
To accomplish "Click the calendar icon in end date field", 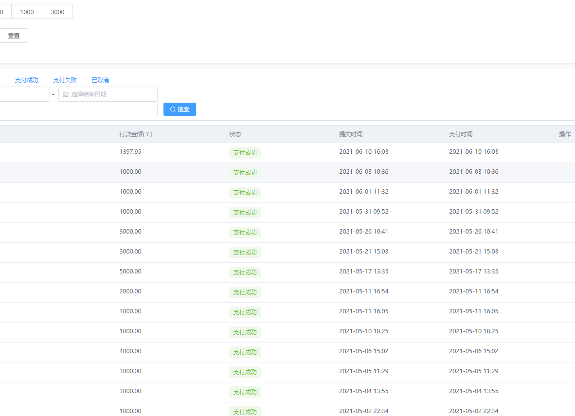I will click(x=66, y=94).
